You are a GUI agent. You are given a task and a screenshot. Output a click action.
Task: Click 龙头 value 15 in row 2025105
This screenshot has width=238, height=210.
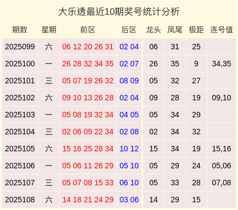pos(154,149)
